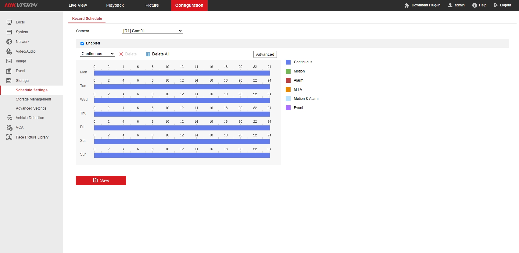Open the Advanced settings button
This screenshot has height=253, width=519.
pos(265,54)
